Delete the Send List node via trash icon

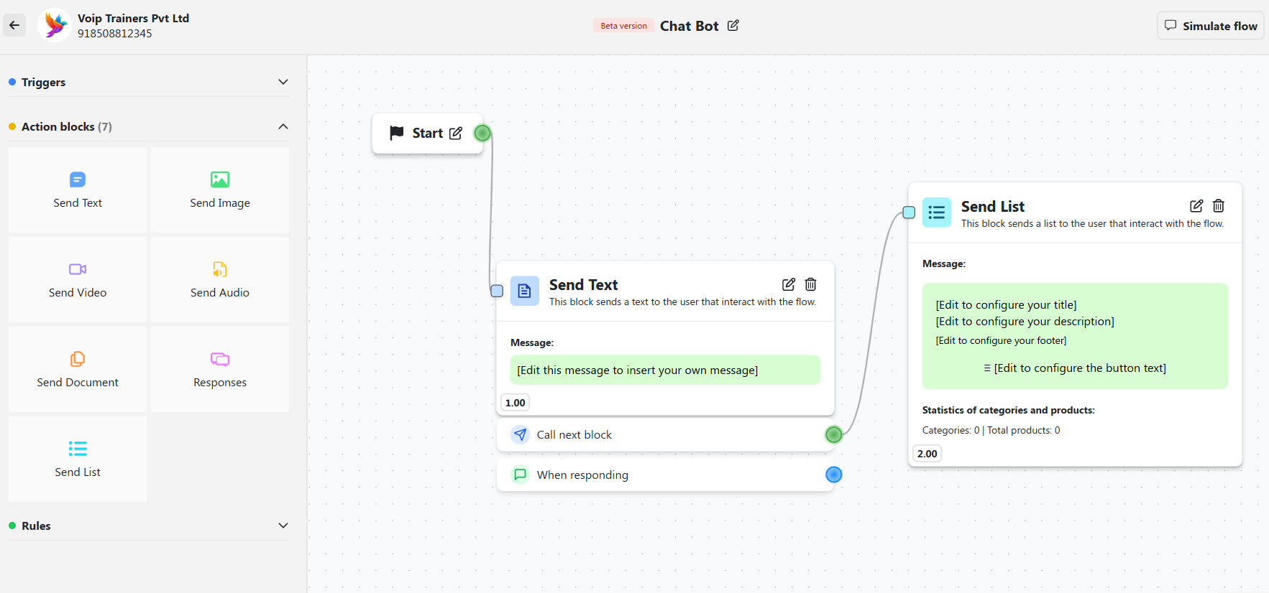coord(1218,206)
